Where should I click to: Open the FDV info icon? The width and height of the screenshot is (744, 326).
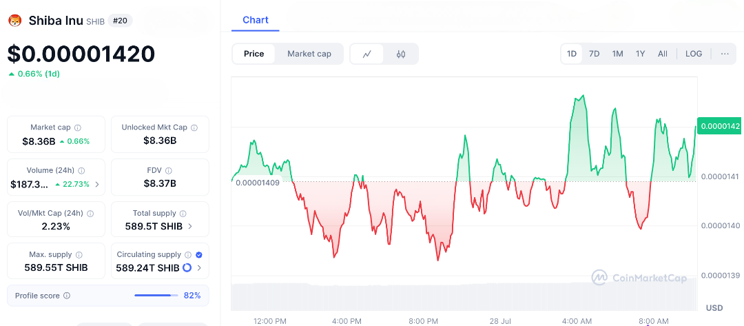click(x=169, y=170)
